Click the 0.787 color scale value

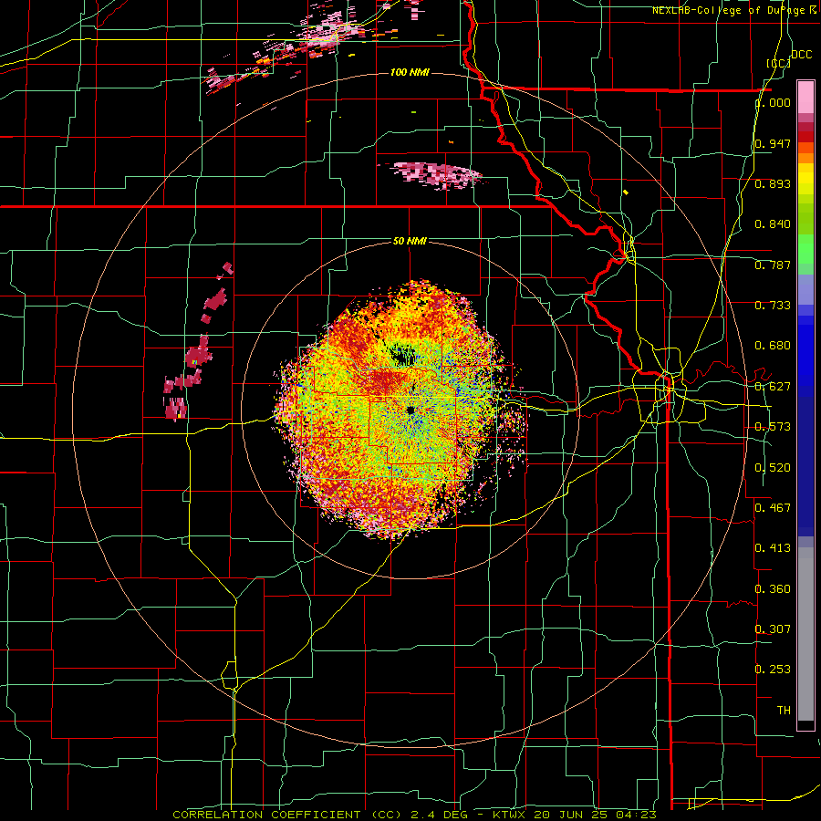point(773,265)
